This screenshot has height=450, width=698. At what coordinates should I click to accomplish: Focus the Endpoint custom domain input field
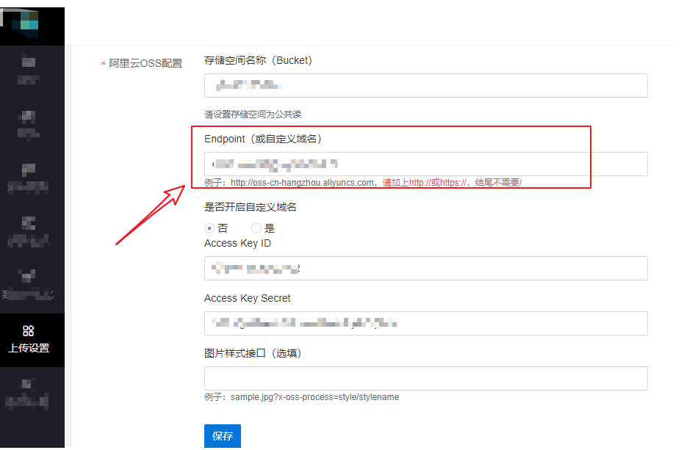pyautogui.click(x=425, y=164)
